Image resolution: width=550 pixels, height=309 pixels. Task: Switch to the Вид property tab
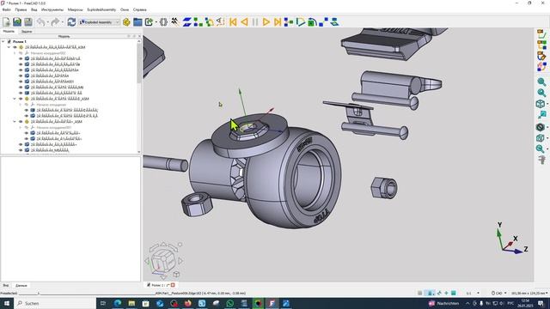click(6, 286)
